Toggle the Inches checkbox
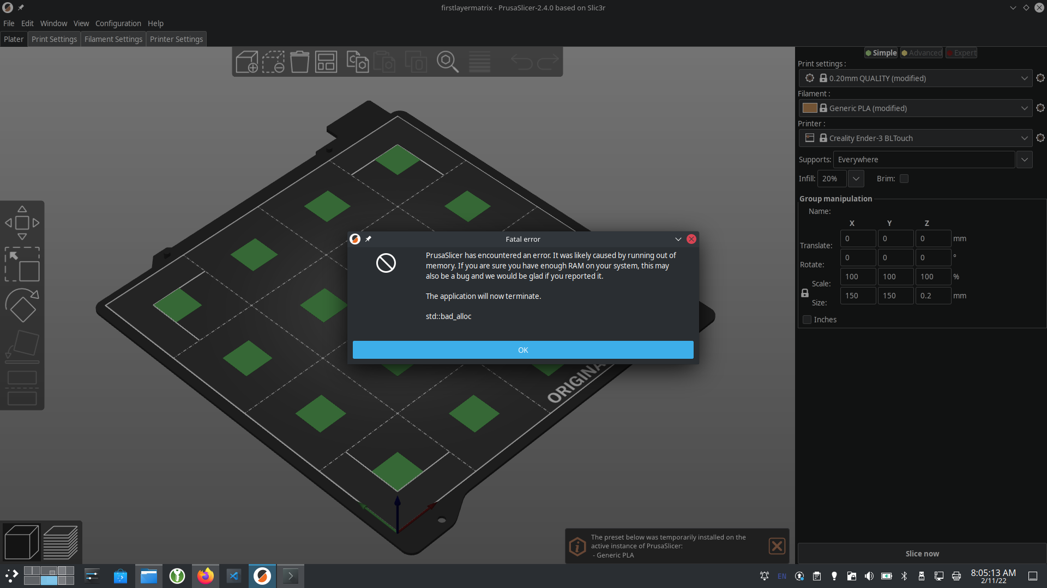 (807, 320)
